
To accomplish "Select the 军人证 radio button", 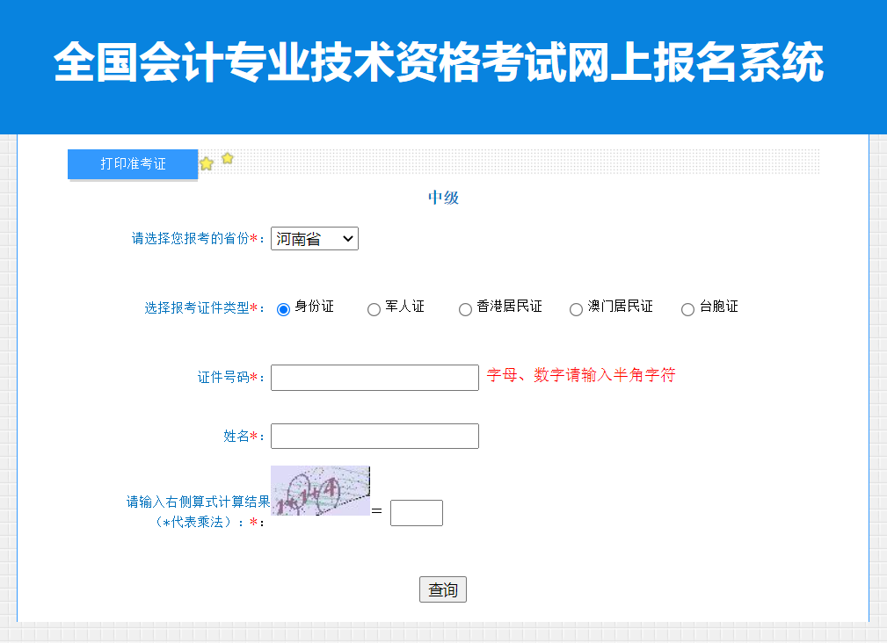I will pos(374,308).
